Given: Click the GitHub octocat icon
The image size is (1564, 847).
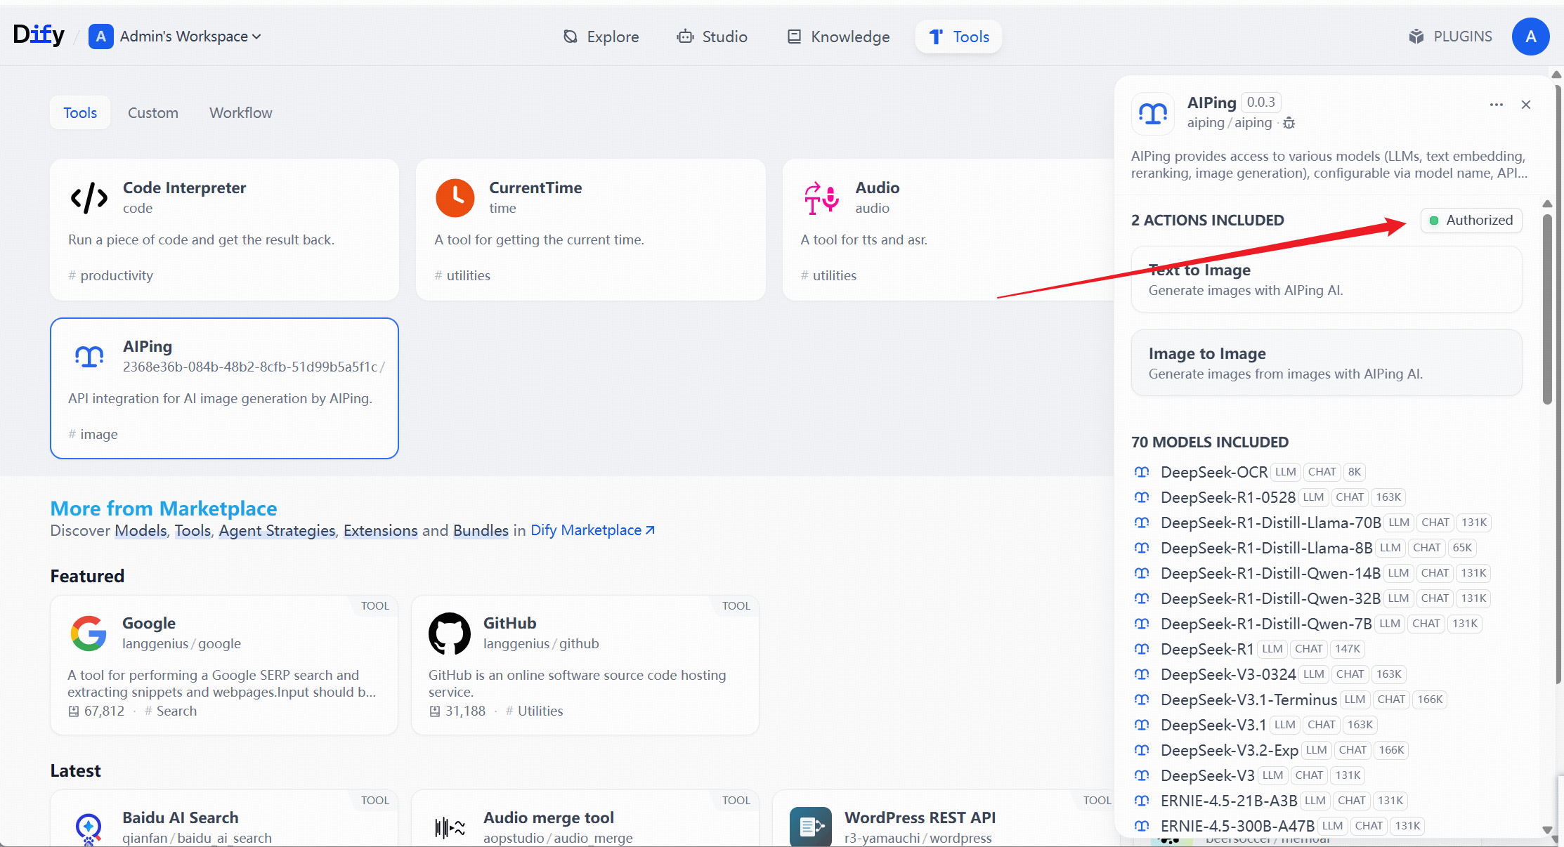Looking at the screenshot, I should click(450, 633).
